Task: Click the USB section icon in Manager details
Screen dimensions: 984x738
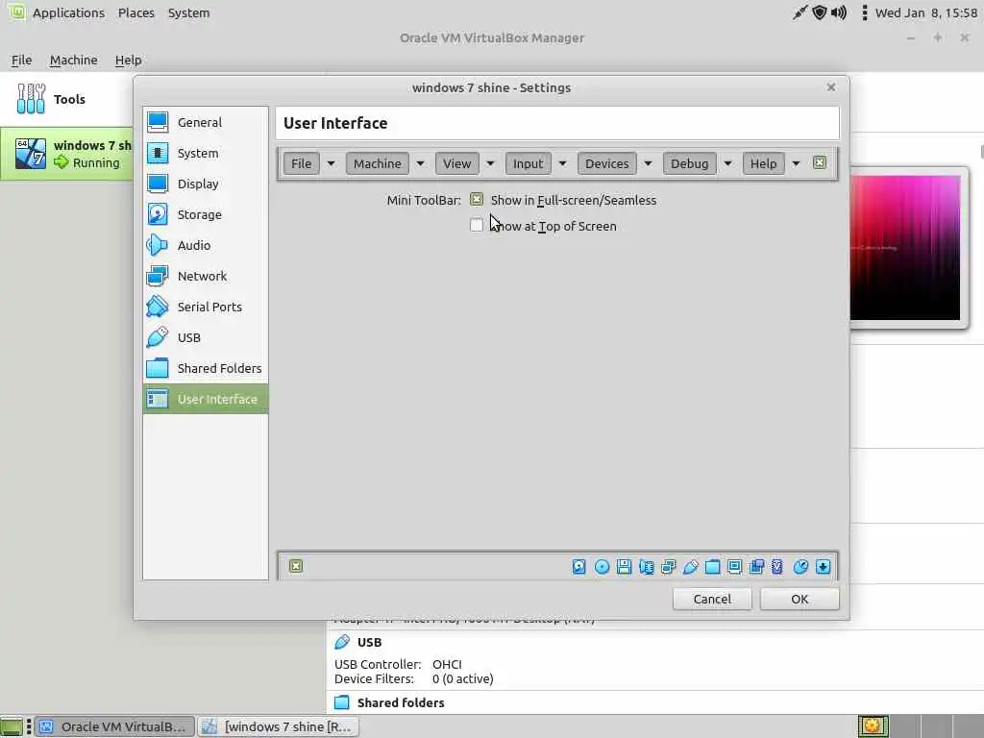Action: [x=342, y=642]
